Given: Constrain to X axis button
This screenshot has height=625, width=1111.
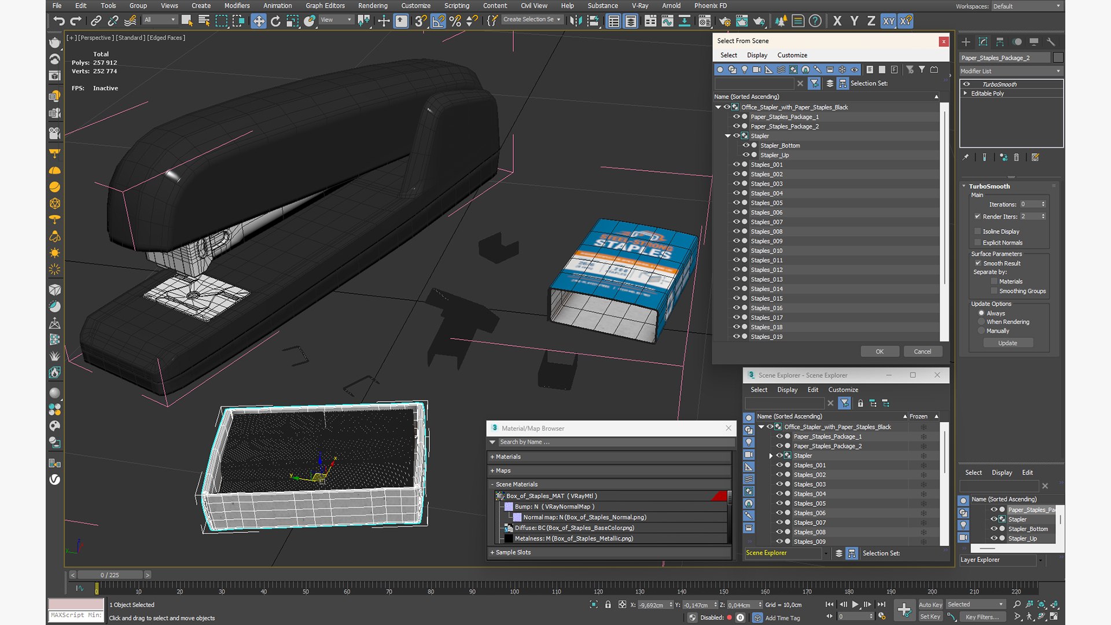Looking at the screenshot, I should (x=837, y=21).
